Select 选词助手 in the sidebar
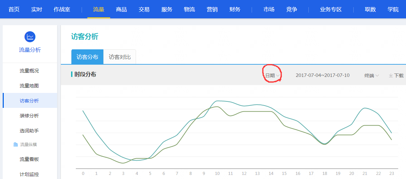 tap(29, 131)
